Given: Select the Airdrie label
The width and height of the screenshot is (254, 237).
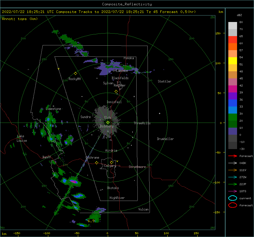Looking at the screenshot, I should [x=111, y=150].
